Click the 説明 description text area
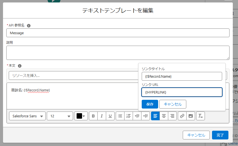This screenshot has height=146, width=238. coord(118,53)
